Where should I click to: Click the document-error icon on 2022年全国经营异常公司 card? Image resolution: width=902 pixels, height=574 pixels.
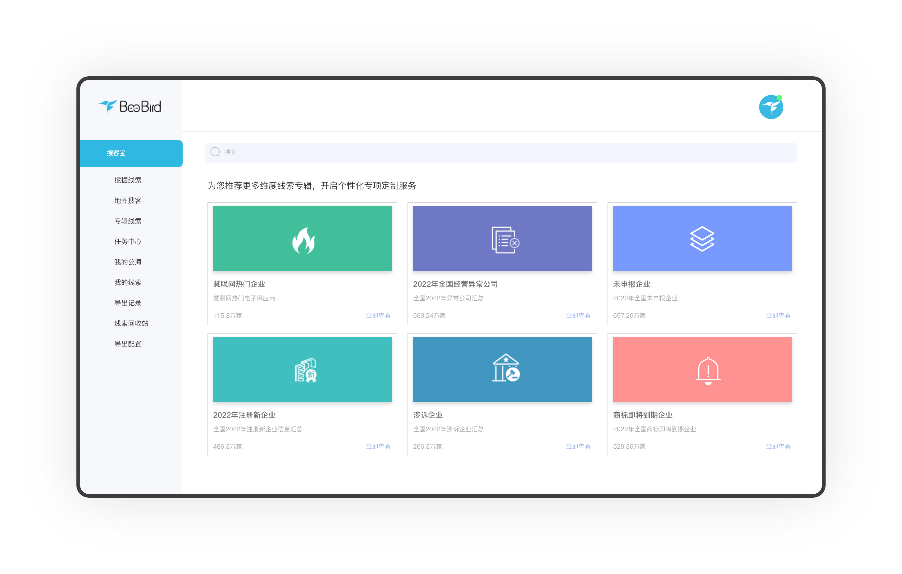(x=505, y=240)
